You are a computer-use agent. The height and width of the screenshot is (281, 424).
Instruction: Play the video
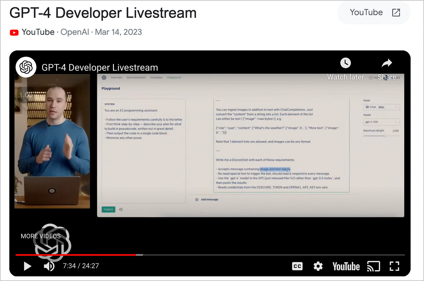coord(27,266)
